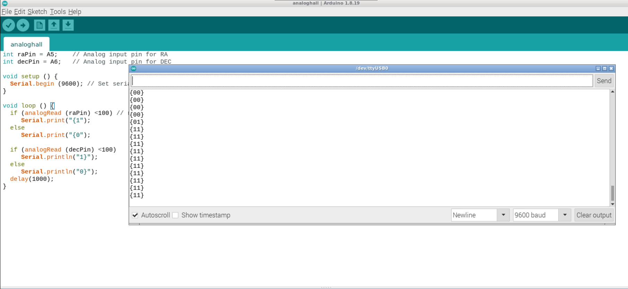Click the code line int decPin = A6;
The width and height of the screenshot is (628, 289).
(32, 62)
